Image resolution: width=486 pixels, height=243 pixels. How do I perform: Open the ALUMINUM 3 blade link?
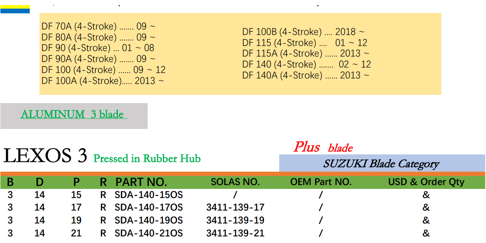[x=74, y=114]
